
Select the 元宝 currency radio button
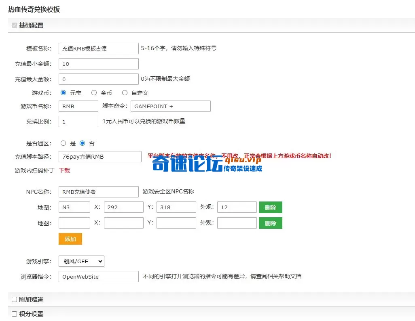[63, 93]
